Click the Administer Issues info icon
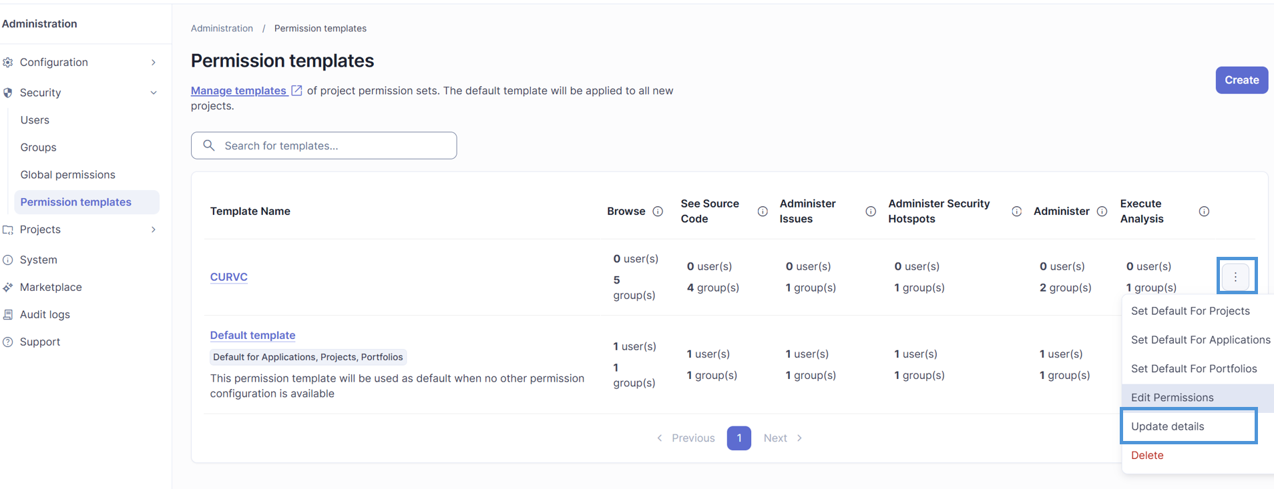The image size is (1274, 489). pyautogui.click(x=871, y=211)
